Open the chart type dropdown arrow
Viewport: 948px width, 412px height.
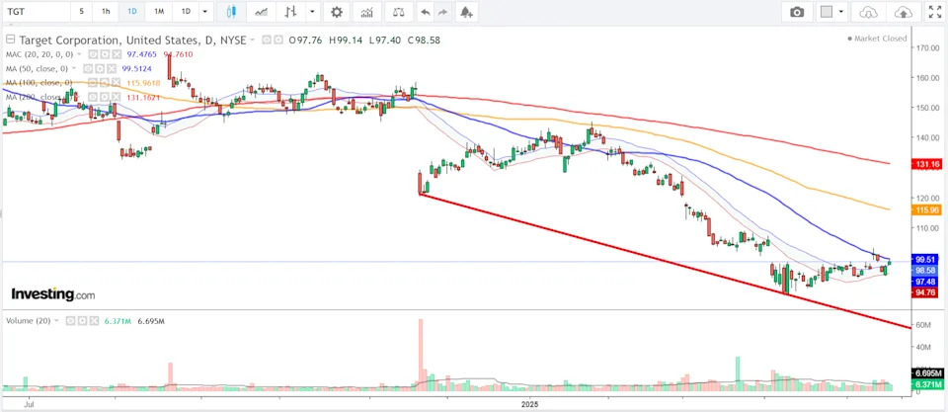[x=313, y=12]
